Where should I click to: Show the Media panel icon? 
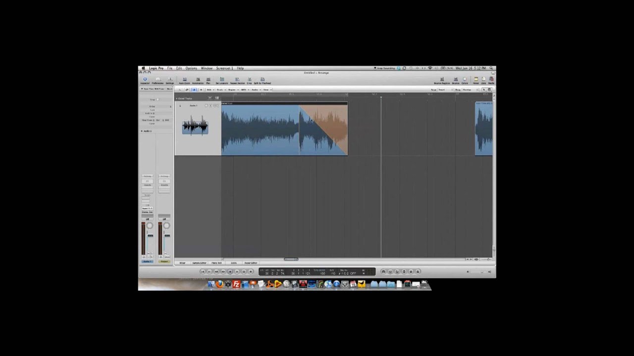pyautogui.click(x=491, y=80)
